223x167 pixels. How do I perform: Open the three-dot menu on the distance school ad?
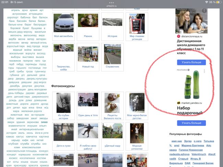click(x=204, y=11)
